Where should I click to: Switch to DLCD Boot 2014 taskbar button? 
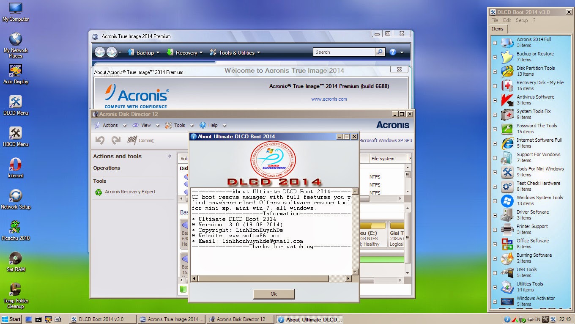103,319
